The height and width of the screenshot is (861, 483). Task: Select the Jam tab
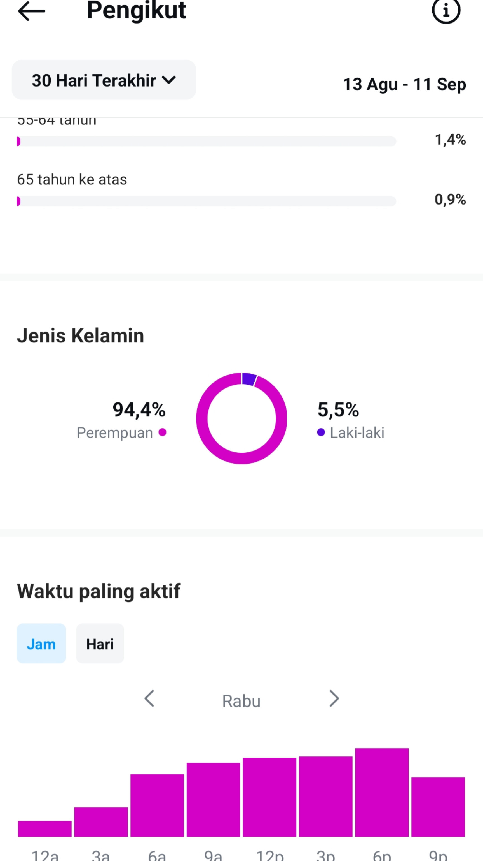pos(41,644)
